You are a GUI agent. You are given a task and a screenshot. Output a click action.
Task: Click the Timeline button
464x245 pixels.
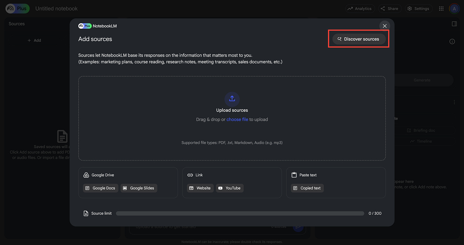coord(421,141)
